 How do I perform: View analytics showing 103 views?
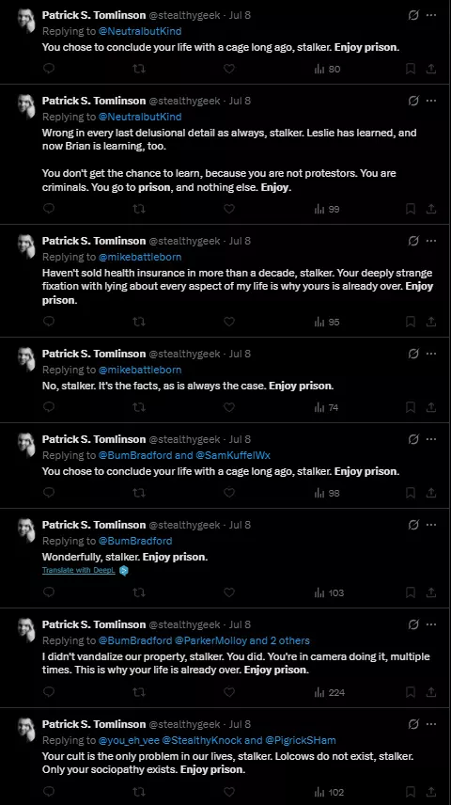tap(329, 592)
